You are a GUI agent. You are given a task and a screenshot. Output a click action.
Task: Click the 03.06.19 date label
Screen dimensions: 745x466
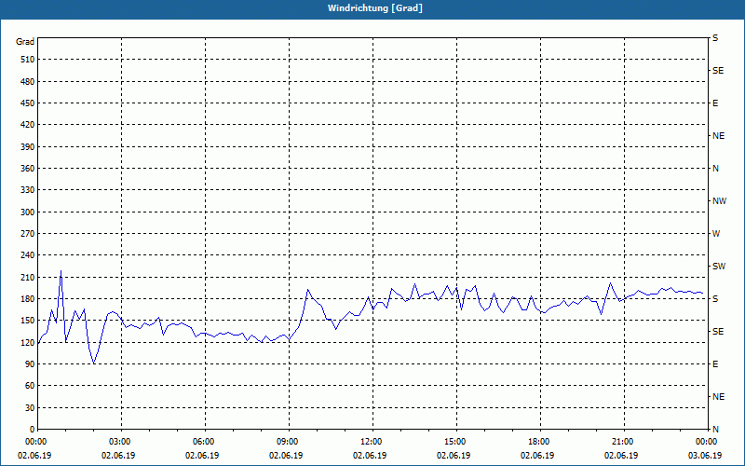tap(705, 456)
